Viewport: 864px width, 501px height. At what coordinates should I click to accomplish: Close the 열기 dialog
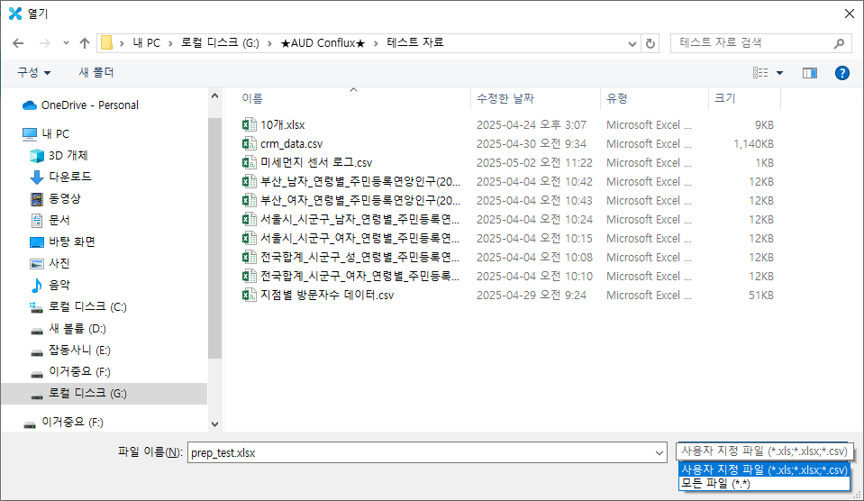[x=850, y=14]
